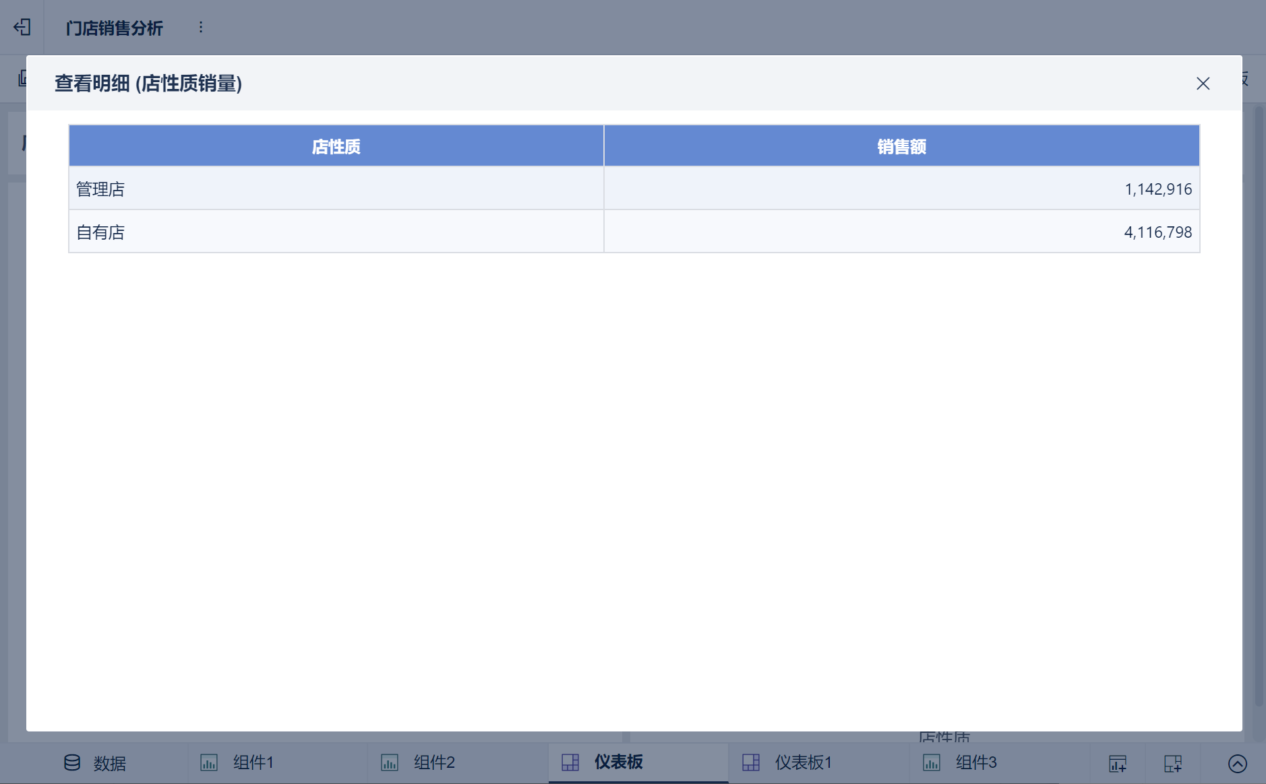Open the three-dot menu beside 门店销售分析

pos(200,27)
